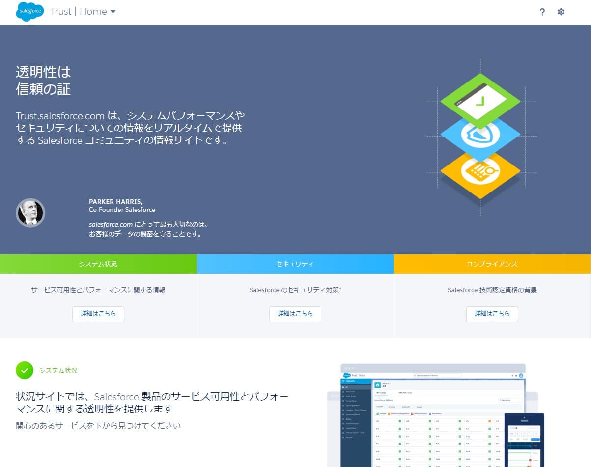Image resolution: width=591 pixels, height=467 pixels.
Task: Open help via question mark icon
Action: (542, 12)
